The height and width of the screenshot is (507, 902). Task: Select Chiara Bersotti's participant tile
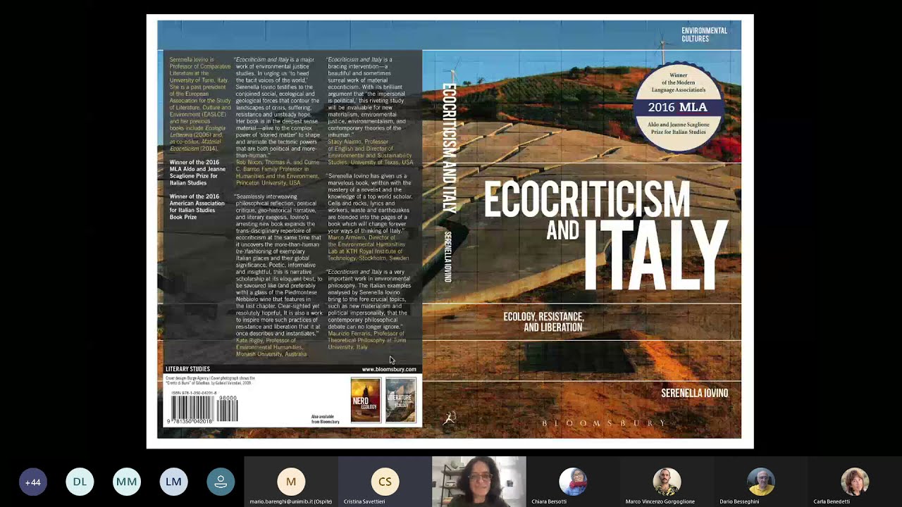point(573,482)
